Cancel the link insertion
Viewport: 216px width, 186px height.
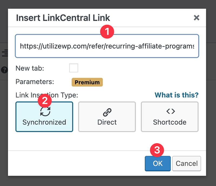[x=187, y=163]
